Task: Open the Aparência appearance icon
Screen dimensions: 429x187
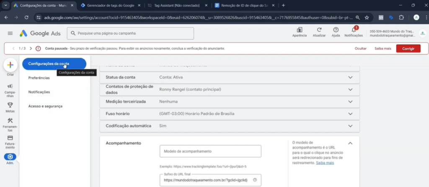Action: (x=299, y=30)
